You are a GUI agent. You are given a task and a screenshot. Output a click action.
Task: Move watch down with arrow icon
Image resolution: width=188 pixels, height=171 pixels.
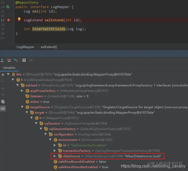click(3, 95)
